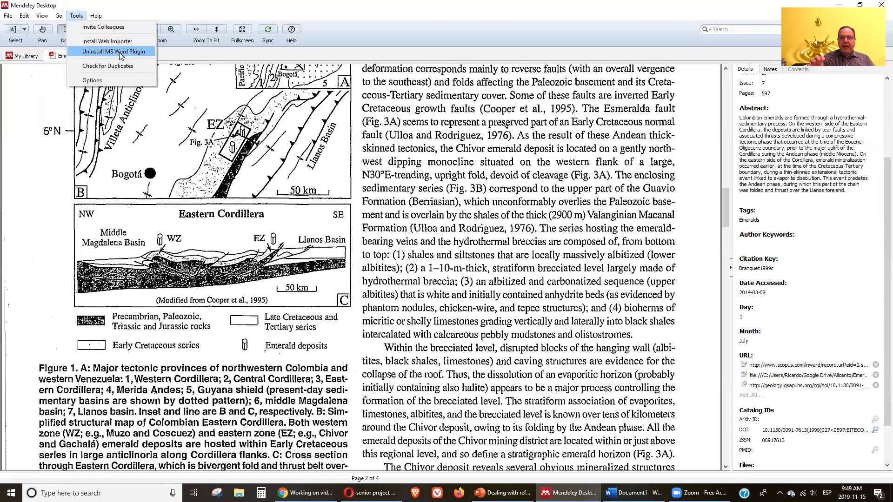893x502 pixels.
Task: Open the geology.gsapubs.org URL link
Action: point(808,385)
